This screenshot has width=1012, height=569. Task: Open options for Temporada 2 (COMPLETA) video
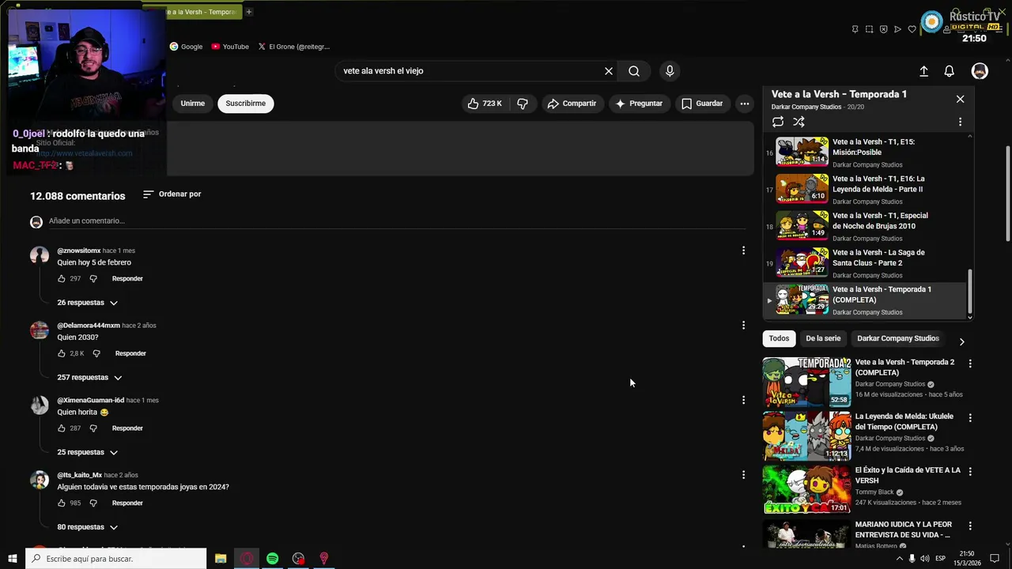(x=970, y=364)
